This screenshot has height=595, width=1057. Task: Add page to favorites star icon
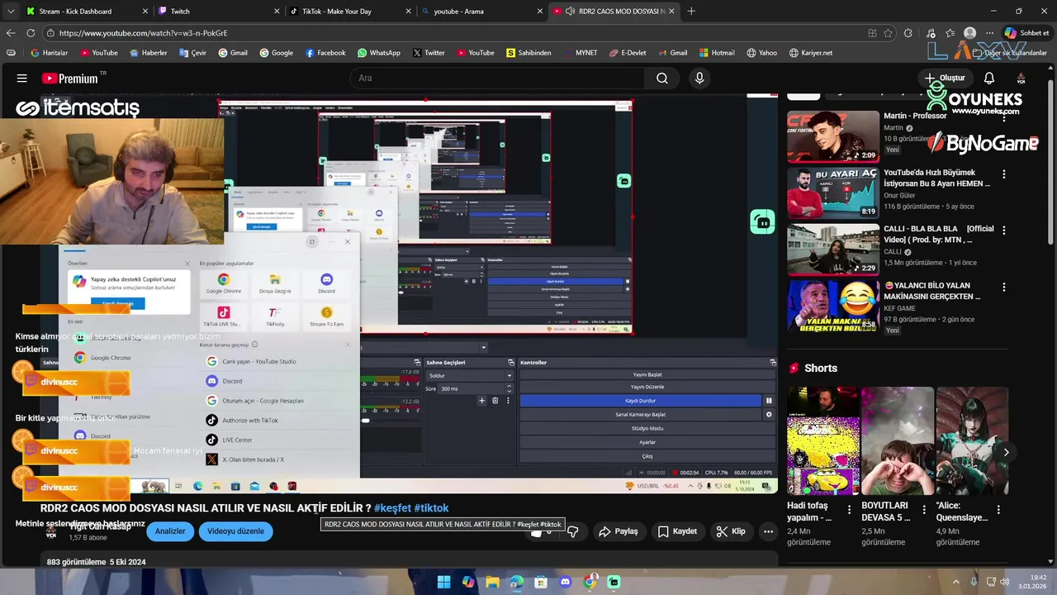(x=889, y=33)
